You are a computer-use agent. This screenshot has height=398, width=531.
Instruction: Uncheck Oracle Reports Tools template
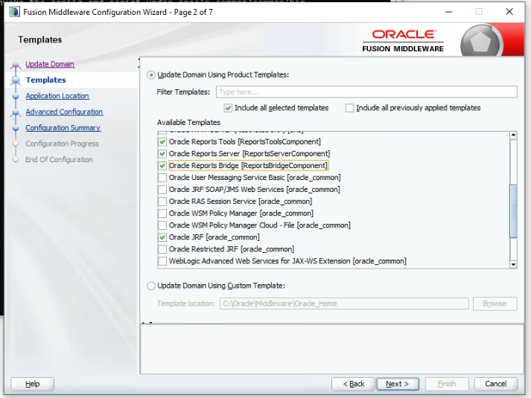pos(162,141)
